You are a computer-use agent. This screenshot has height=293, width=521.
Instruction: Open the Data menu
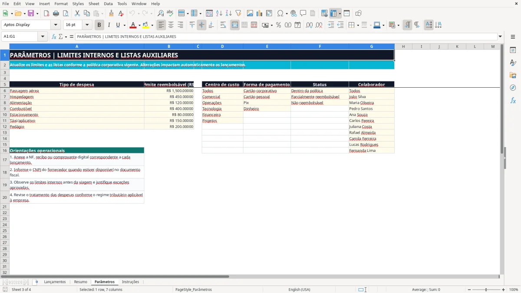pyautogui.click(x=108, y=3)
